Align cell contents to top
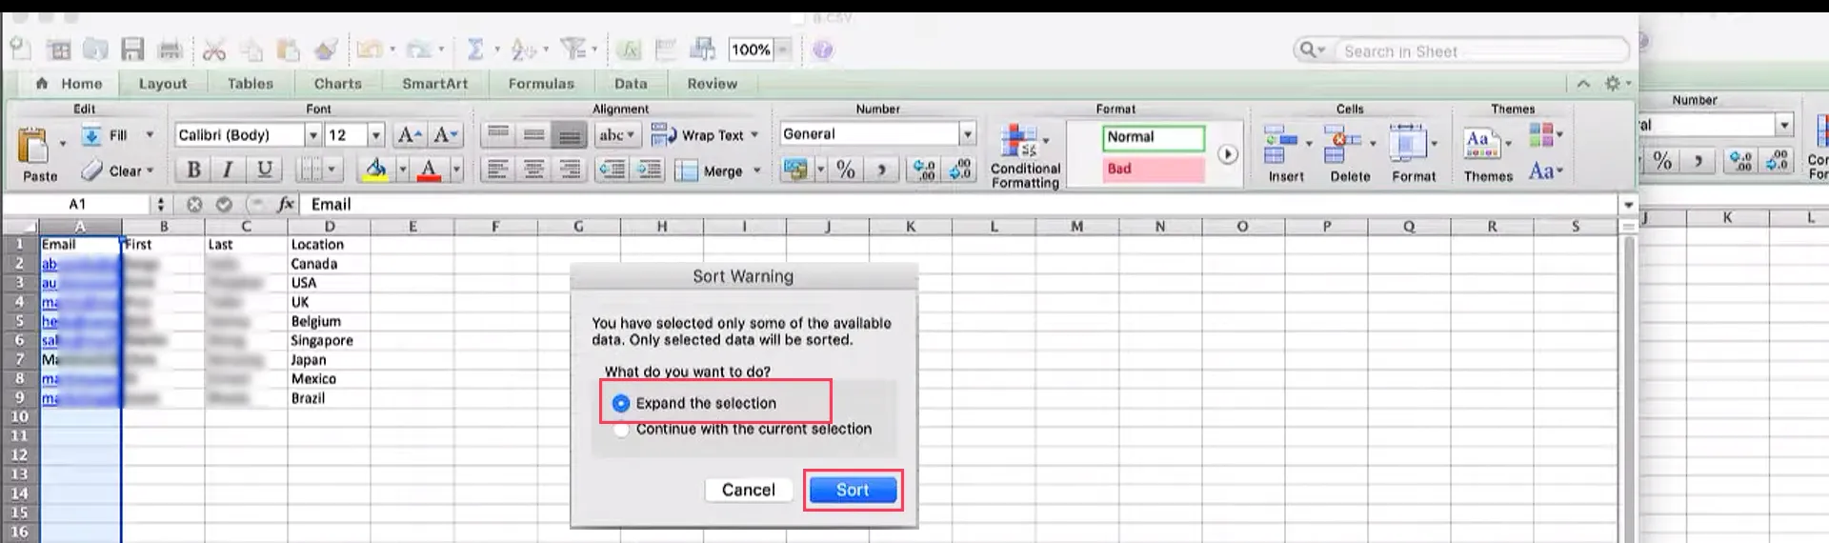 [x=498, y=134]
